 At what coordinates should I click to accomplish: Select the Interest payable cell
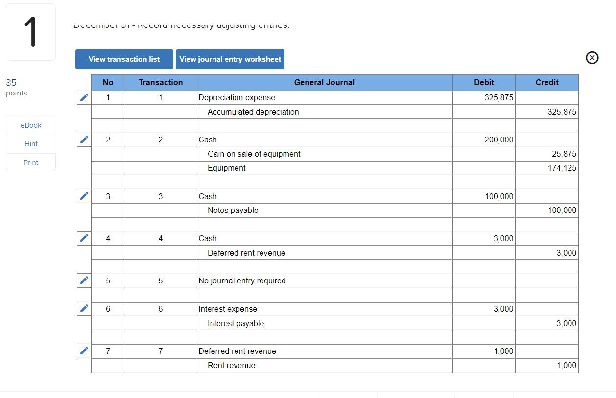point(324,323)
